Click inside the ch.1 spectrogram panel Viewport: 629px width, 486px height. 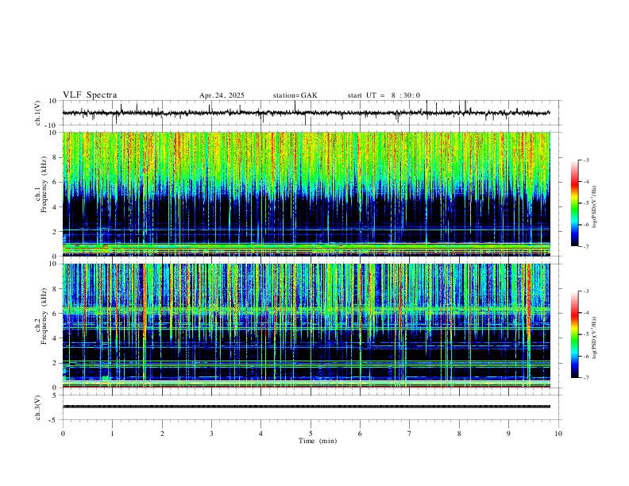point(306,194)
